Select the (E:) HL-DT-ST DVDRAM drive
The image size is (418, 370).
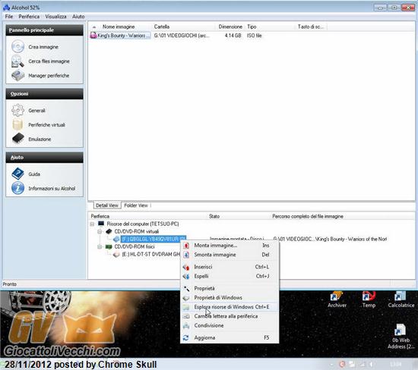151,255
